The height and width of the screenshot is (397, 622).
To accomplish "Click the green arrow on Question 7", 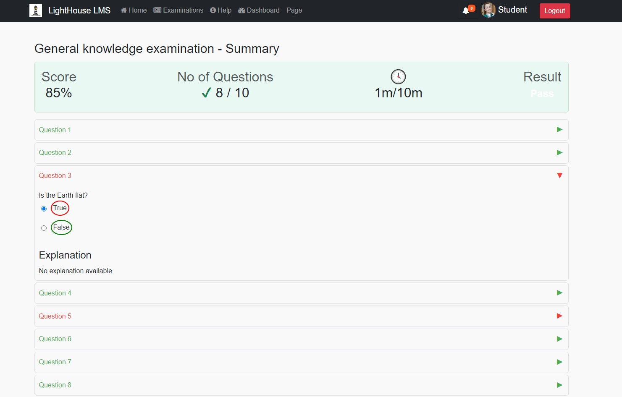I will point(559,362).
